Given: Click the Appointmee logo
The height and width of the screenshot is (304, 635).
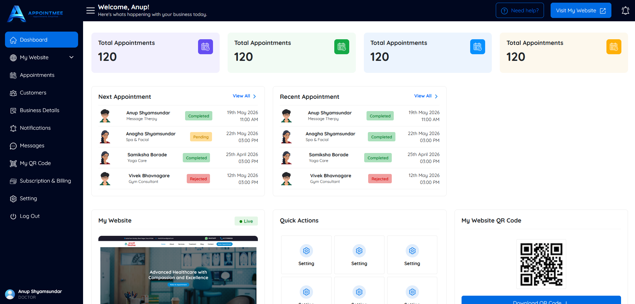Looking at the screenshot, I should point(35,14).
